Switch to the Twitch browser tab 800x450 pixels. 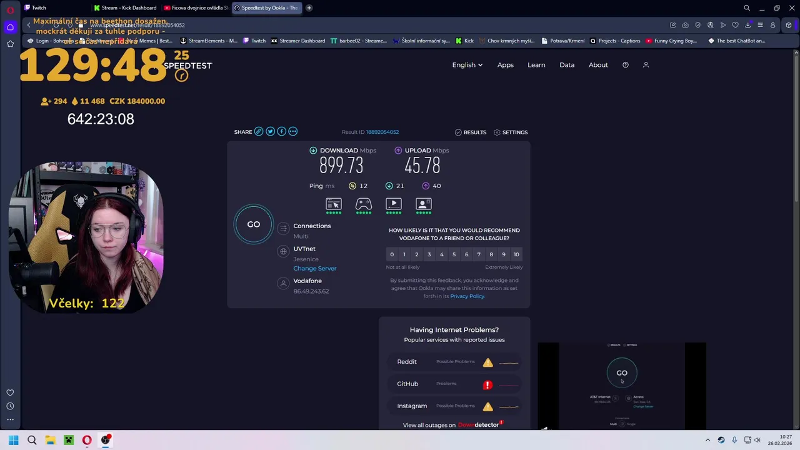[55, 7]
